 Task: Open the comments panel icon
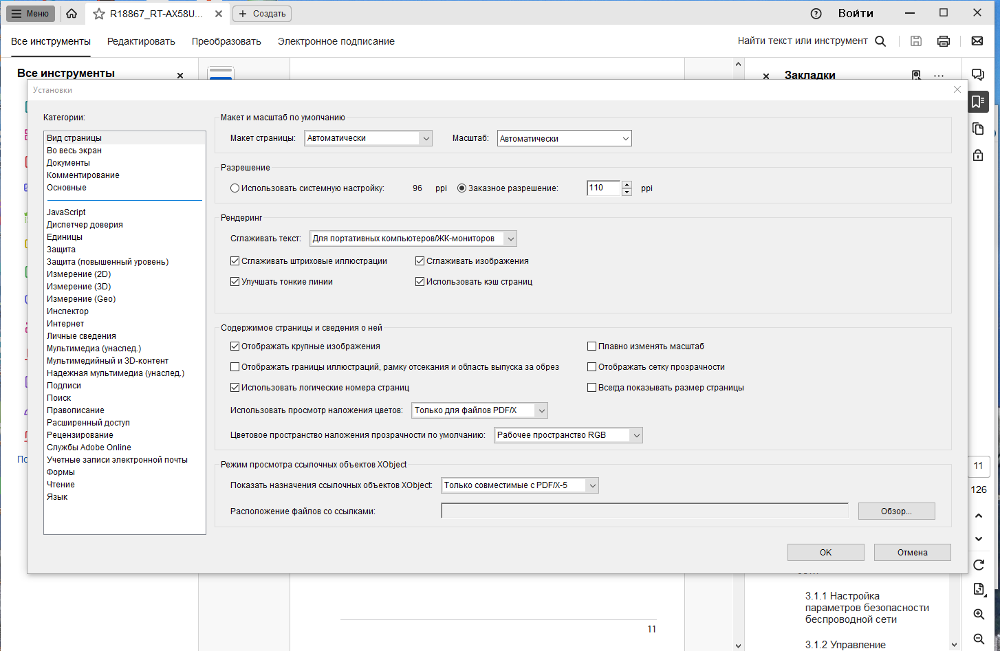click(978, 75)
